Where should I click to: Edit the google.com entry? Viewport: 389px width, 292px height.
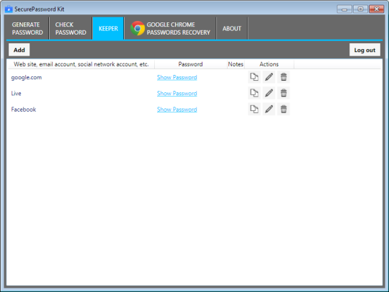click(x=269, y=77)
